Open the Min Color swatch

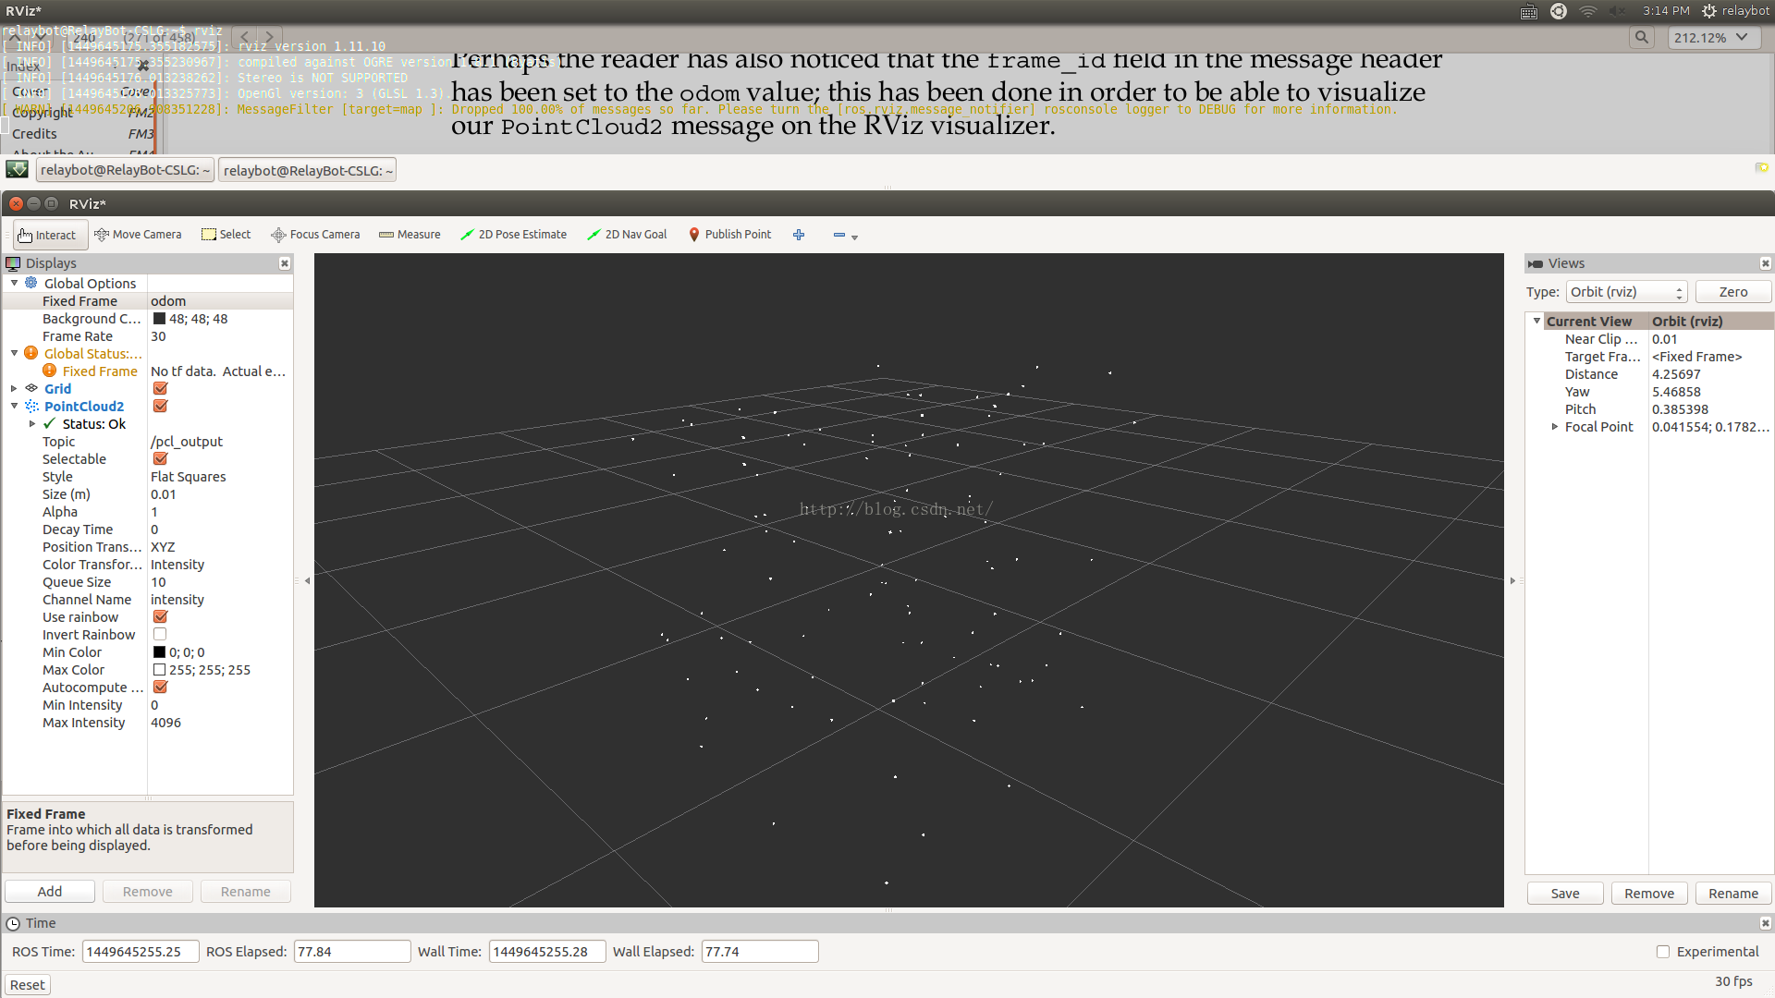click(x=159, y=652)
